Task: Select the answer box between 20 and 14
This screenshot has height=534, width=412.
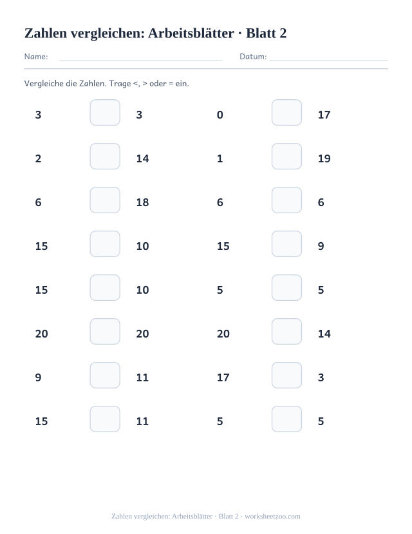Action: pyautogui.click(x=286, y=331)
